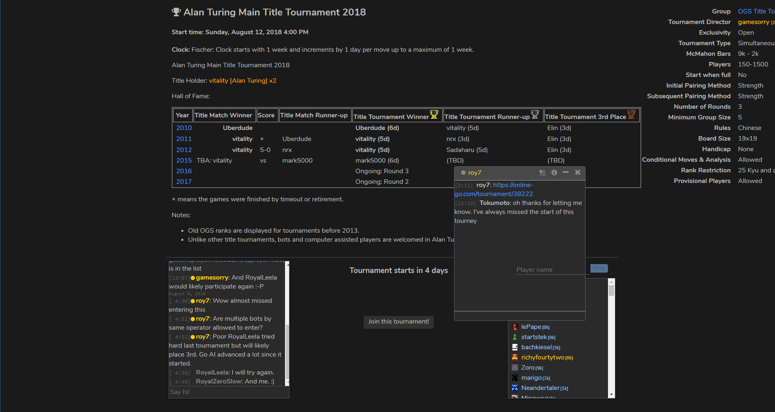Click player list scrollbar up arrow
Viewport: 775px width, 412px height.
tap(611, 282)
